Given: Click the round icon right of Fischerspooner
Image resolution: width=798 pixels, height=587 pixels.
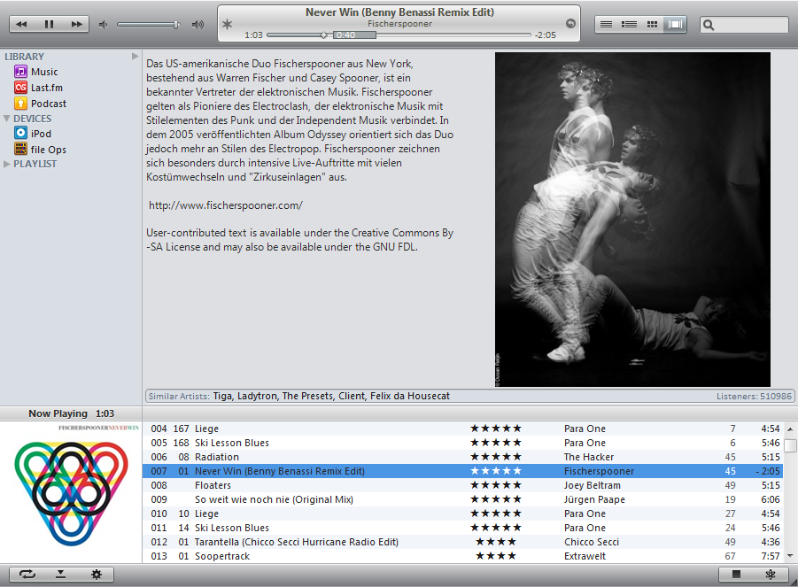Looking at the screenshot, I should (x=570, y=23).
